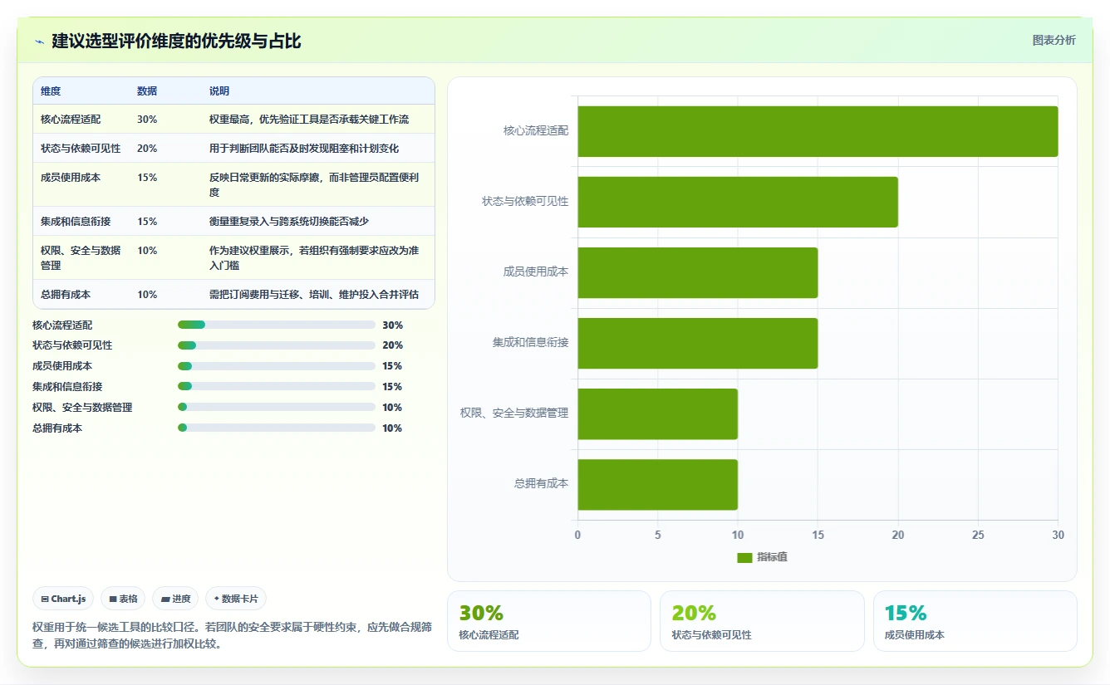Click the description starting 权重最高，优先验证工具
The height and width of the screenshot is (685, 1110).
coord(309,120)
